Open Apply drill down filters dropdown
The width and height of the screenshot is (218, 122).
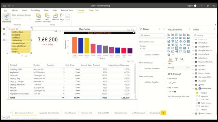point(21,19)
